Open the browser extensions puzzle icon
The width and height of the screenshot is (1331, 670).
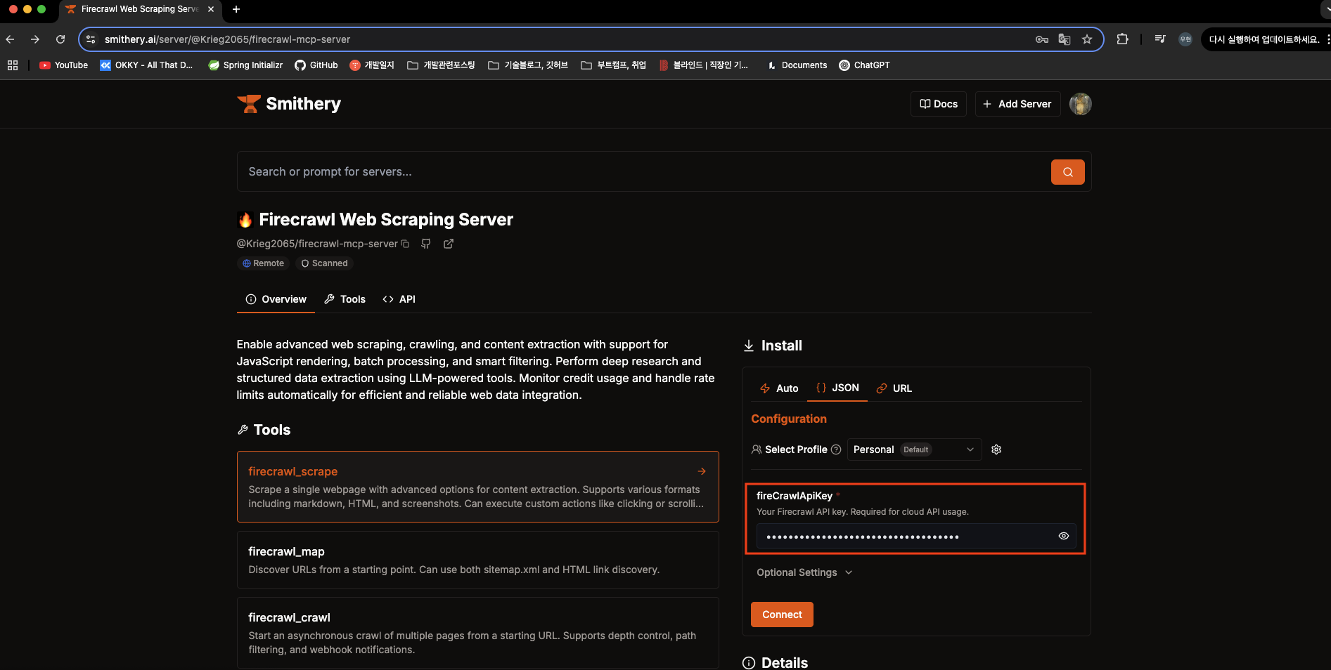click(x=1123, y=39)
